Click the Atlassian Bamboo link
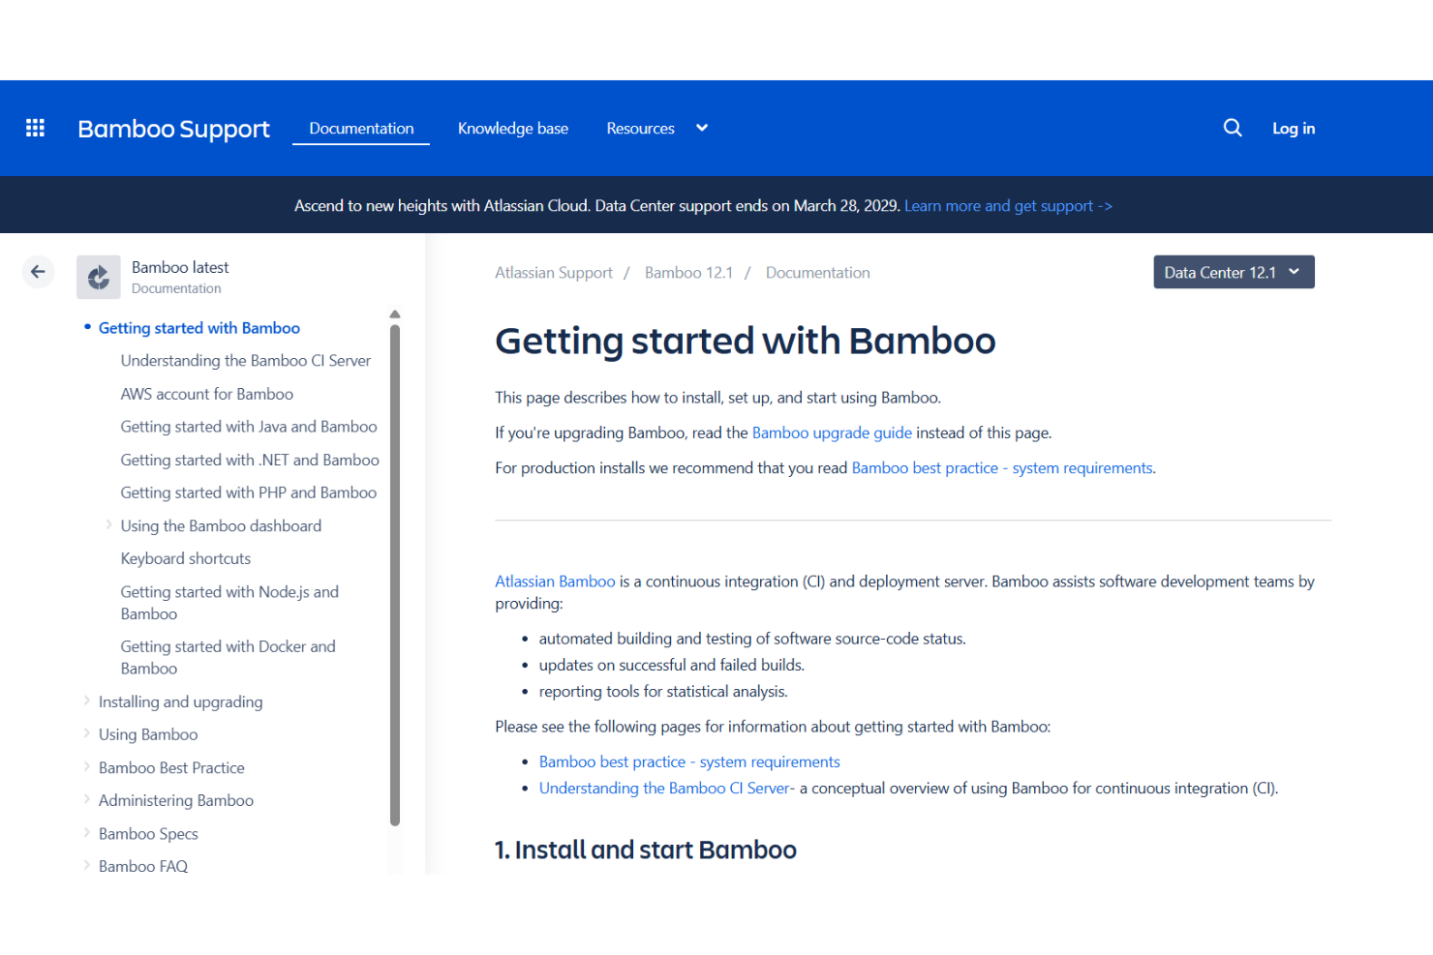Screen dimensions: 1433x955 click(555, 582)
